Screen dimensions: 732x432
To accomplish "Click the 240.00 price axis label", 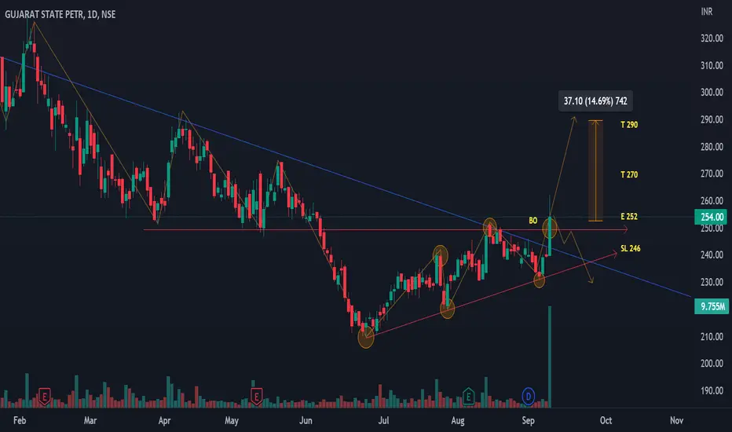I will (712, 255).
